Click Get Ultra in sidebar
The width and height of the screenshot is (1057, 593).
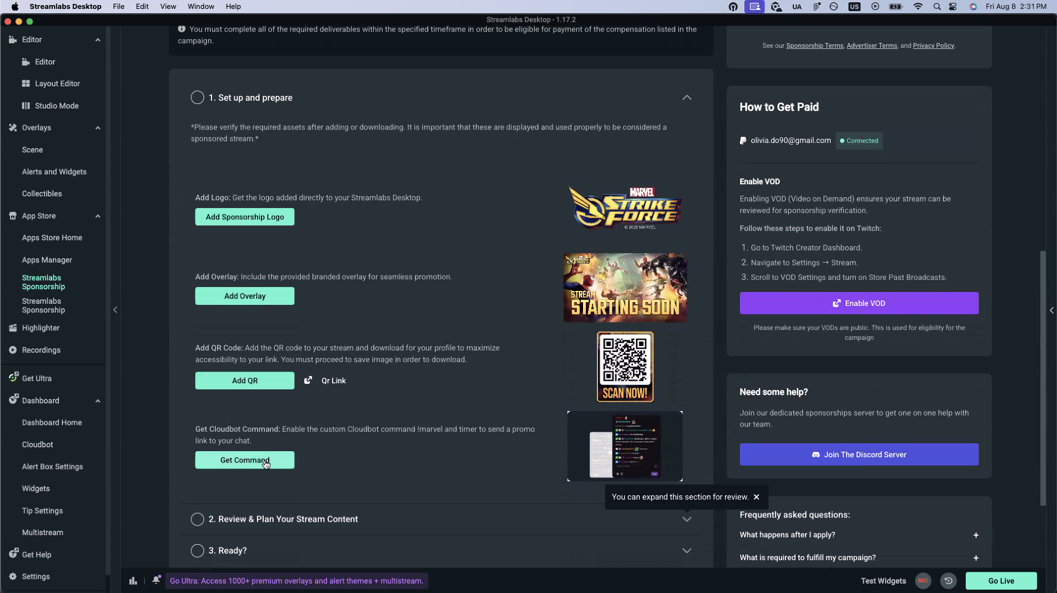37,378
